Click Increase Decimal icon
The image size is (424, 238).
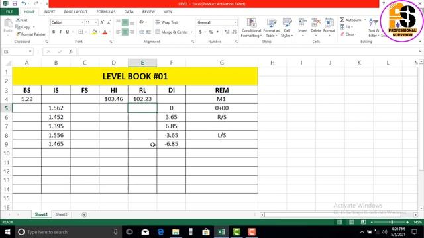pos(227,32)
